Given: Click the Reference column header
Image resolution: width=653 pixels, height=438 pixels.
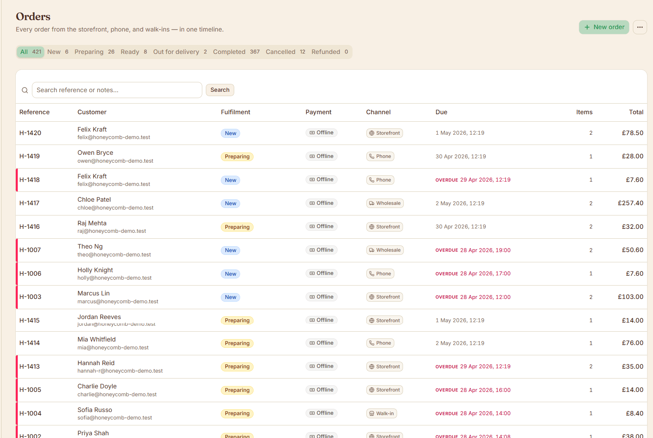Looking at the screenshot, I should coord(34,112).
